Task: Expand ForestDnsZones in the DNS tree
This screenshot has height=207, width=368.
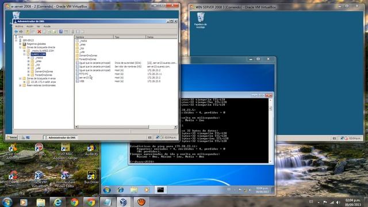Action: coord(28,75)
